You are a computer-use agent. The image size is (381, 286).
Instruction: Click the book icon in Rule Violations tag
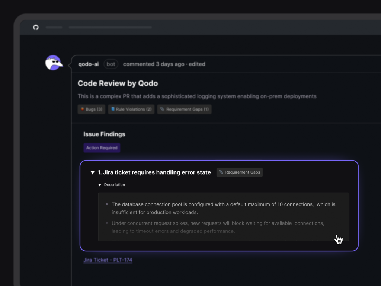(x=113, y=109)
